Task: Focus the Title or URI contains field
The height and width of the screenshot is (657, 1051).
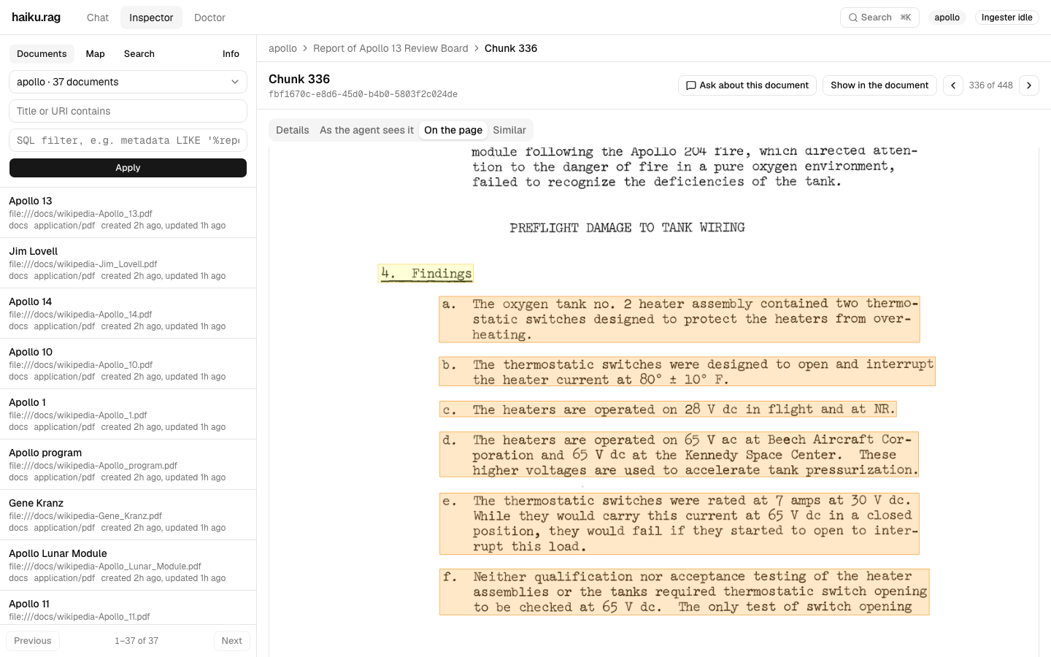Action: click(x=128, y=111)
